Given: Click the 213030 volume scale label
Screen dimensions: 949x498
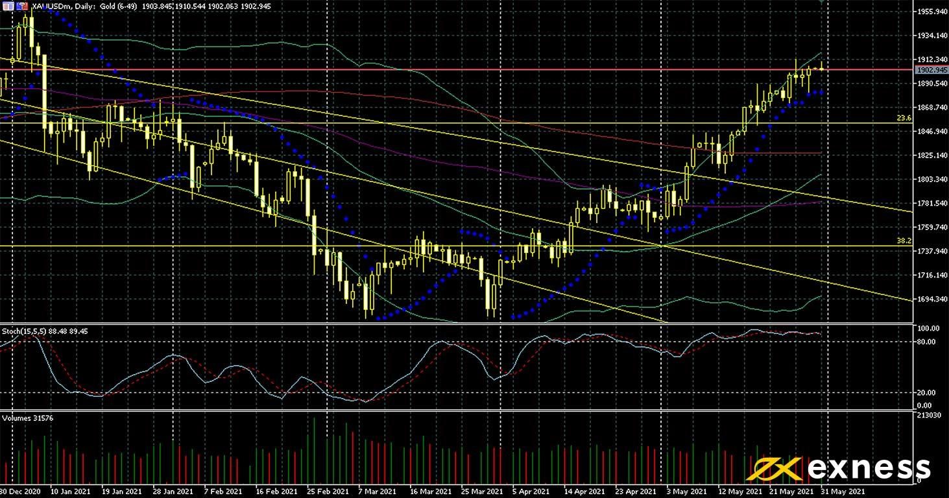Looking at the screenshot, I should pos(928,415).
